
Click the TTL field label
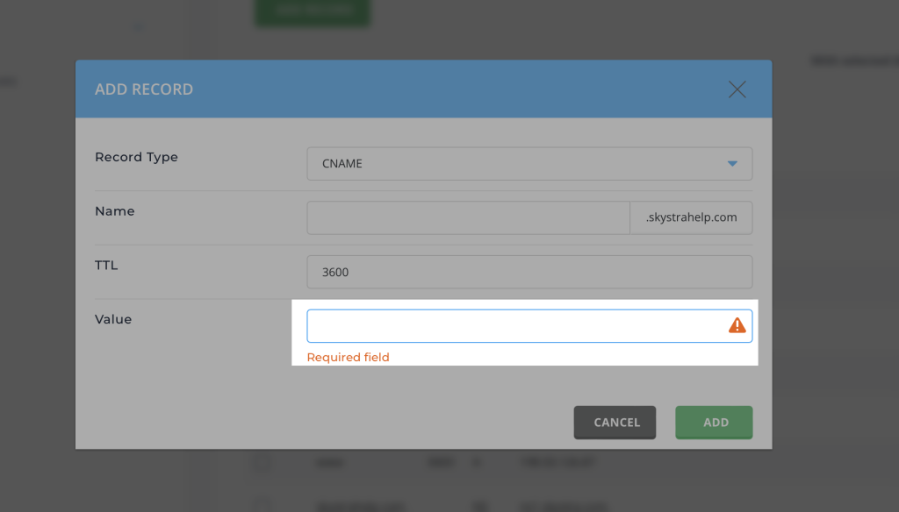coord(106,265)
